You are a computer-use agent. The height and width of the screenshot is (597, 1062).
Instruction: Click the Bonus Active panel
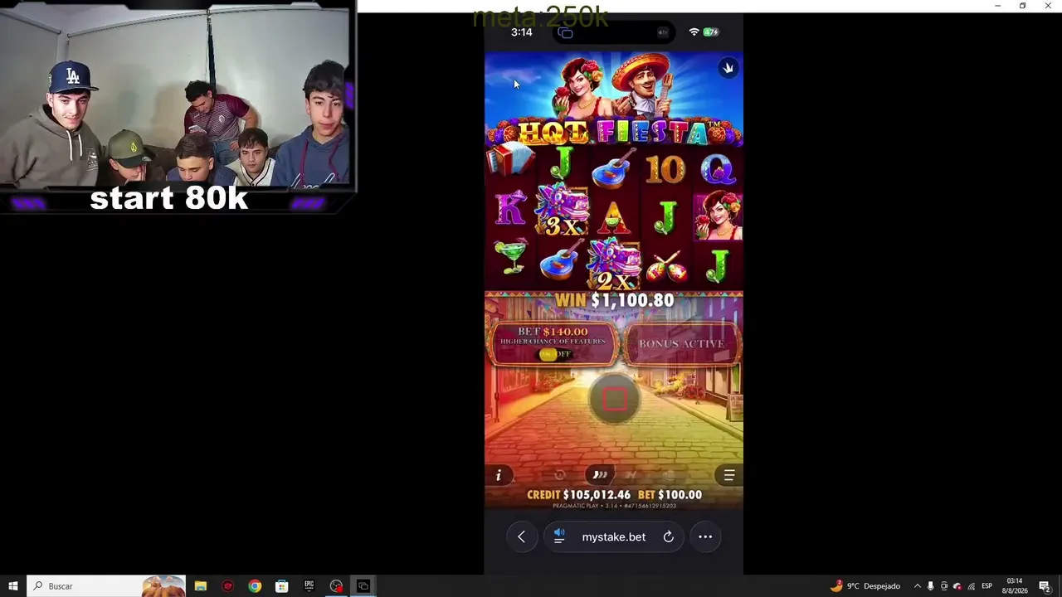[x=681, y=343]
